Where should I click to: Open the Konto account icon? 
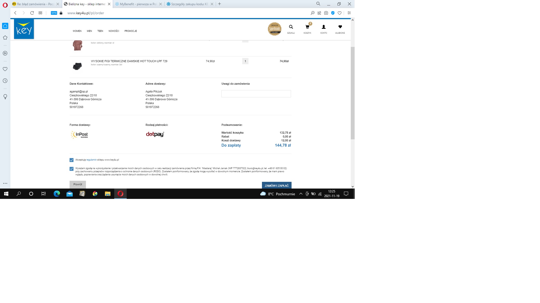point(323,27)
